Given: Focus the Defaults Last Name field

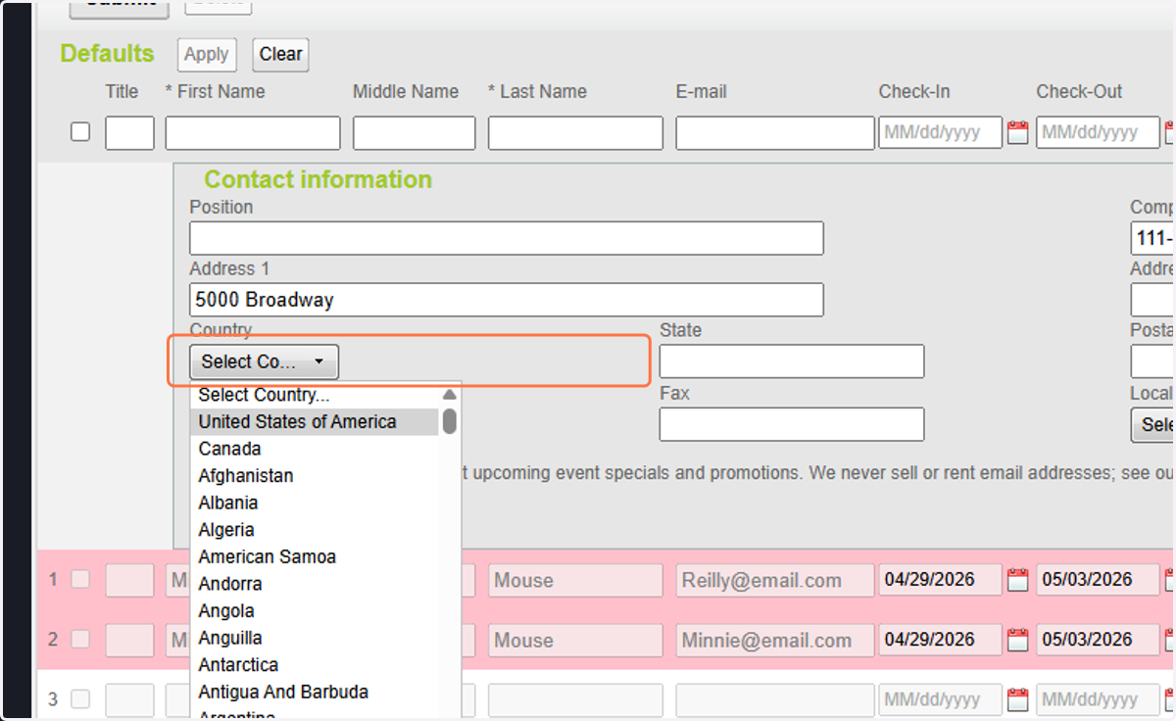Looking at the screenshot, I should tap(576, 133).
